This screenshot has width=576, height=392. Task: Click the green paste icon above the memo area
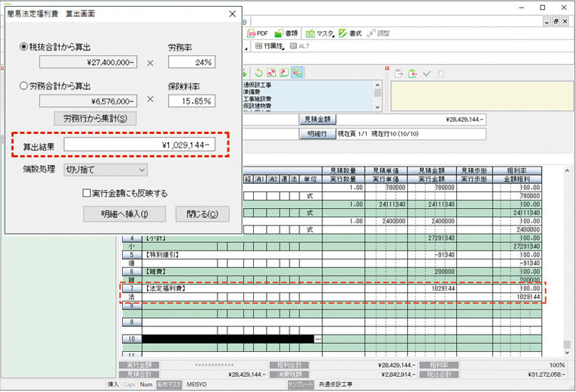click(412, 73)
